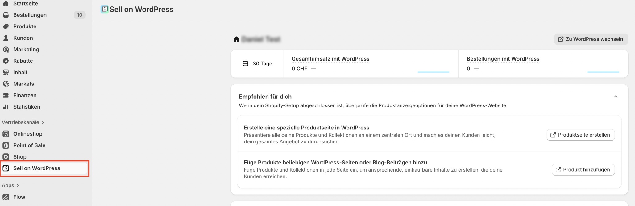This screenshot has height=206, width=635.
Task: Click Bestellungen mit WordPress metric label
Action: [503, 59]
